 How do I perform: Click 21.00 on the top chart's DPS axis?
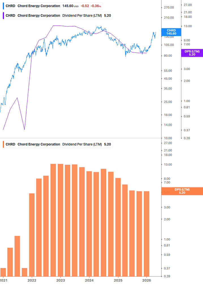tap(188, 12)
